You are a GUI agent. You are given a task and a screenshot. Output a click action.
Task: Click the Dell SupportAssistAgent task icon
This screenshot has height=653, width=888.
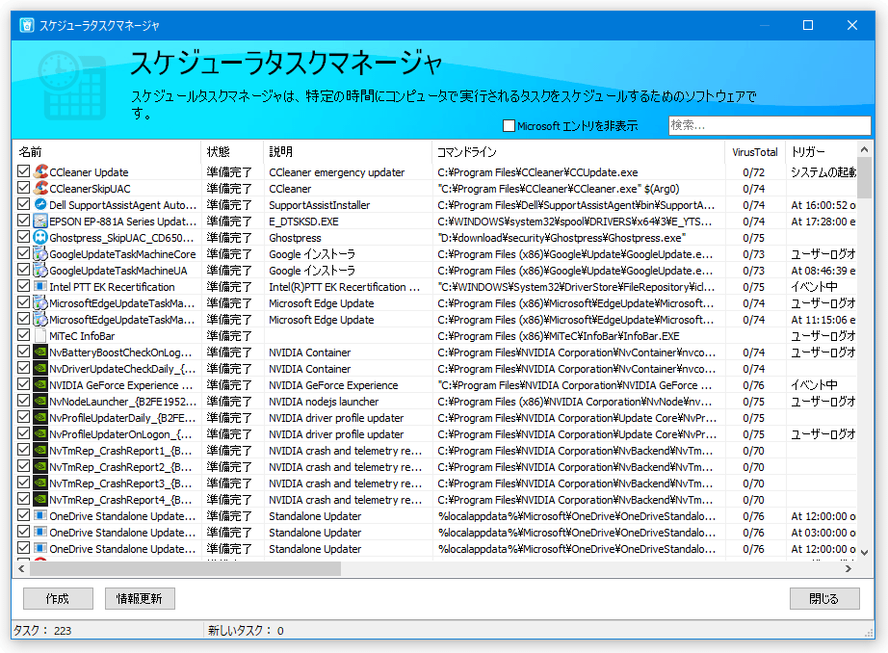[40, 204]
